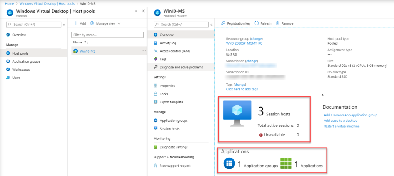Click the Refresh button
This screenshot has height=176, width=394.
(263, 23)
